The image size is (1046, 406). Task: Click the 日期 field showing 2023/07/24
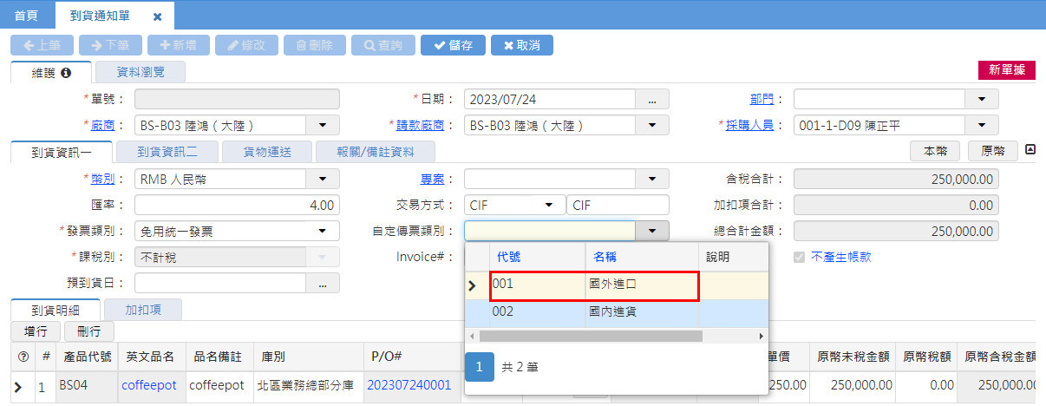pyautogui.click(x=550, y=100)
